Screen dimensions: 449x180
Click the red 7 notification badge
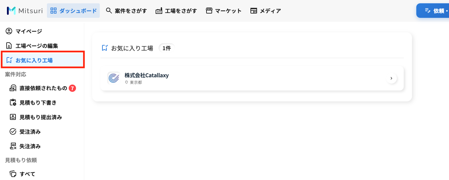72,88
